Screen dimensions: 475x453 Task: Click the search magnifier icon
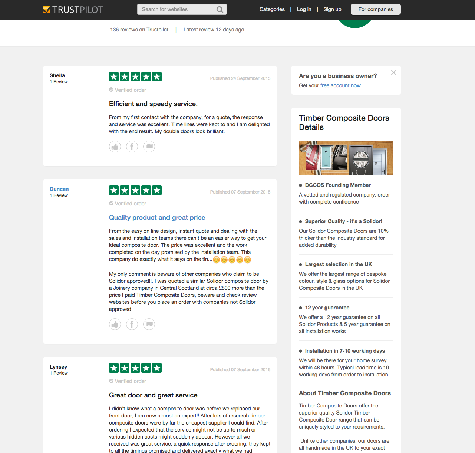(x=220, y=10)
